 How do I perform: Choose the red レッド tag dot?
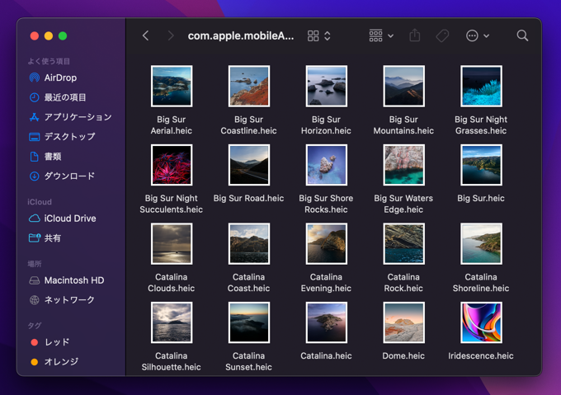click(x=35, y=342)
